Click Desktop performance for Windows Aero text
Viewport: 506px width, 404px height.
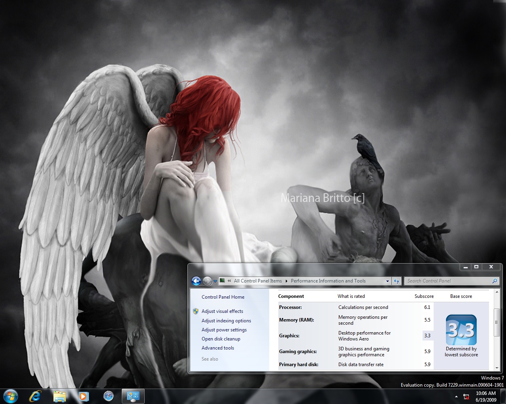point(364,336)
